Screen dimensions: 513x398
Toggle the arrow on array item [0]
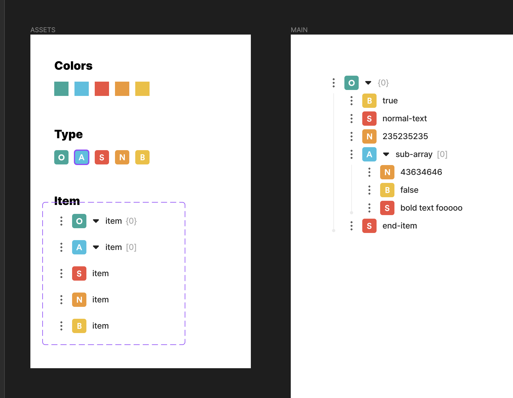pyautogui.click(x=96, y=247)
